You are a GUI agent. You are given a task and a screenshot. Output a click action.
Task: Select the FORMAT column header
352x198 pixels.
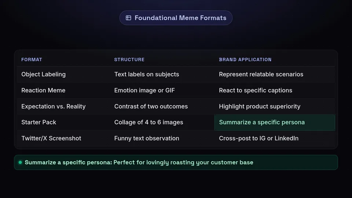click(32, 59)
